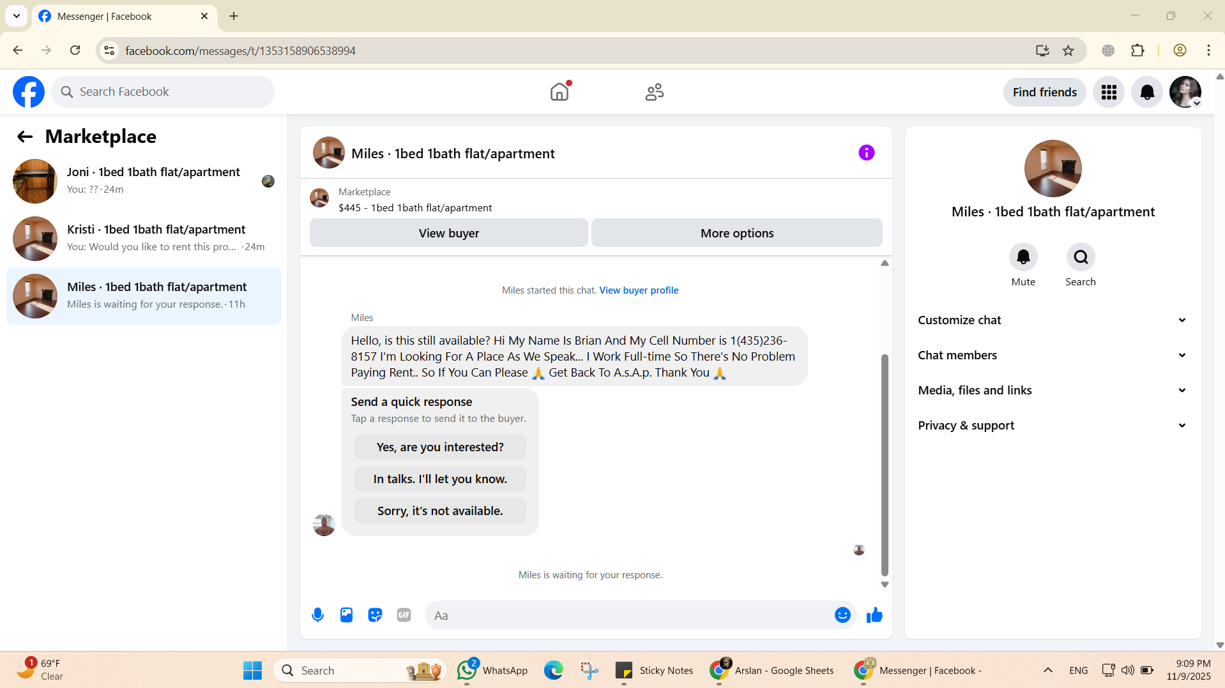Viewport: 1225px width, 688px height.
Task: Go to the Home feed icon
Action: [x=559, y=92]
